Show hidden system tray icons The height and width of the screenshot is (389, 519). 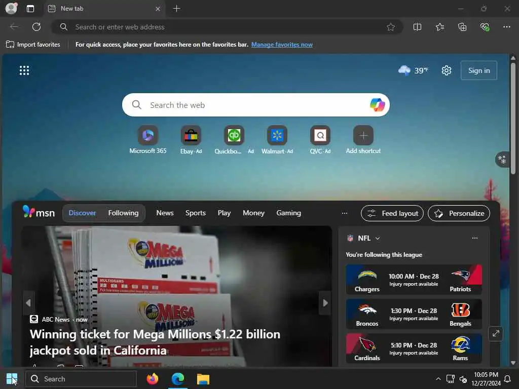coord(438,379)
